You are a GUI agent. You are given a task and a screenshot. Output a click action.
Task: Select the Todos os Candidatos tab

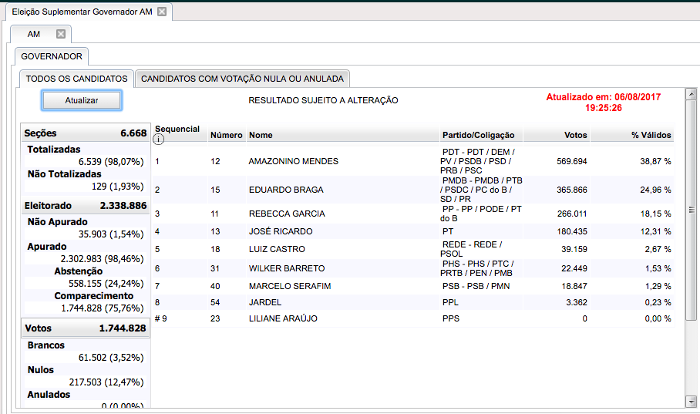click(x=76, y=79)
